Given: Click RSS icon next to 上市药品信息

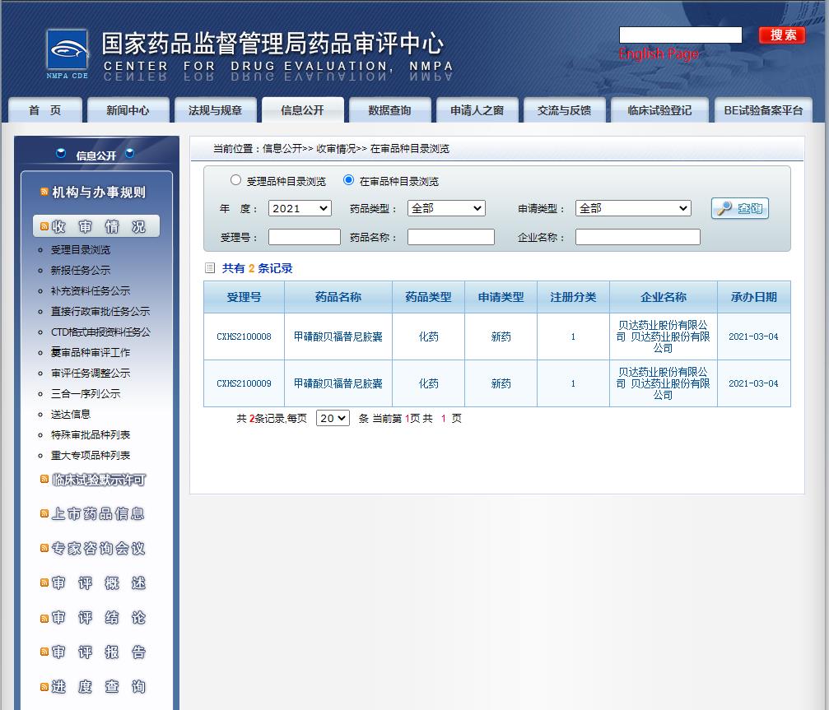Looking at the screenshot, I should 44,513.
